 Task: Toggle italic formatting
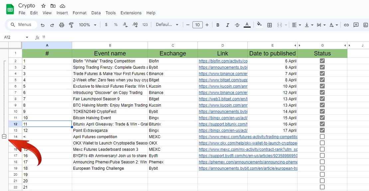(x=228, y=25)
